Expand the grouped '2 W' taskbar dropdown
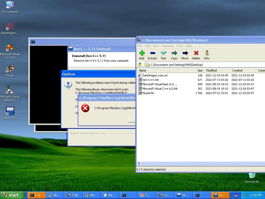This screenshot has width=265, height=199. click(44, 195)
